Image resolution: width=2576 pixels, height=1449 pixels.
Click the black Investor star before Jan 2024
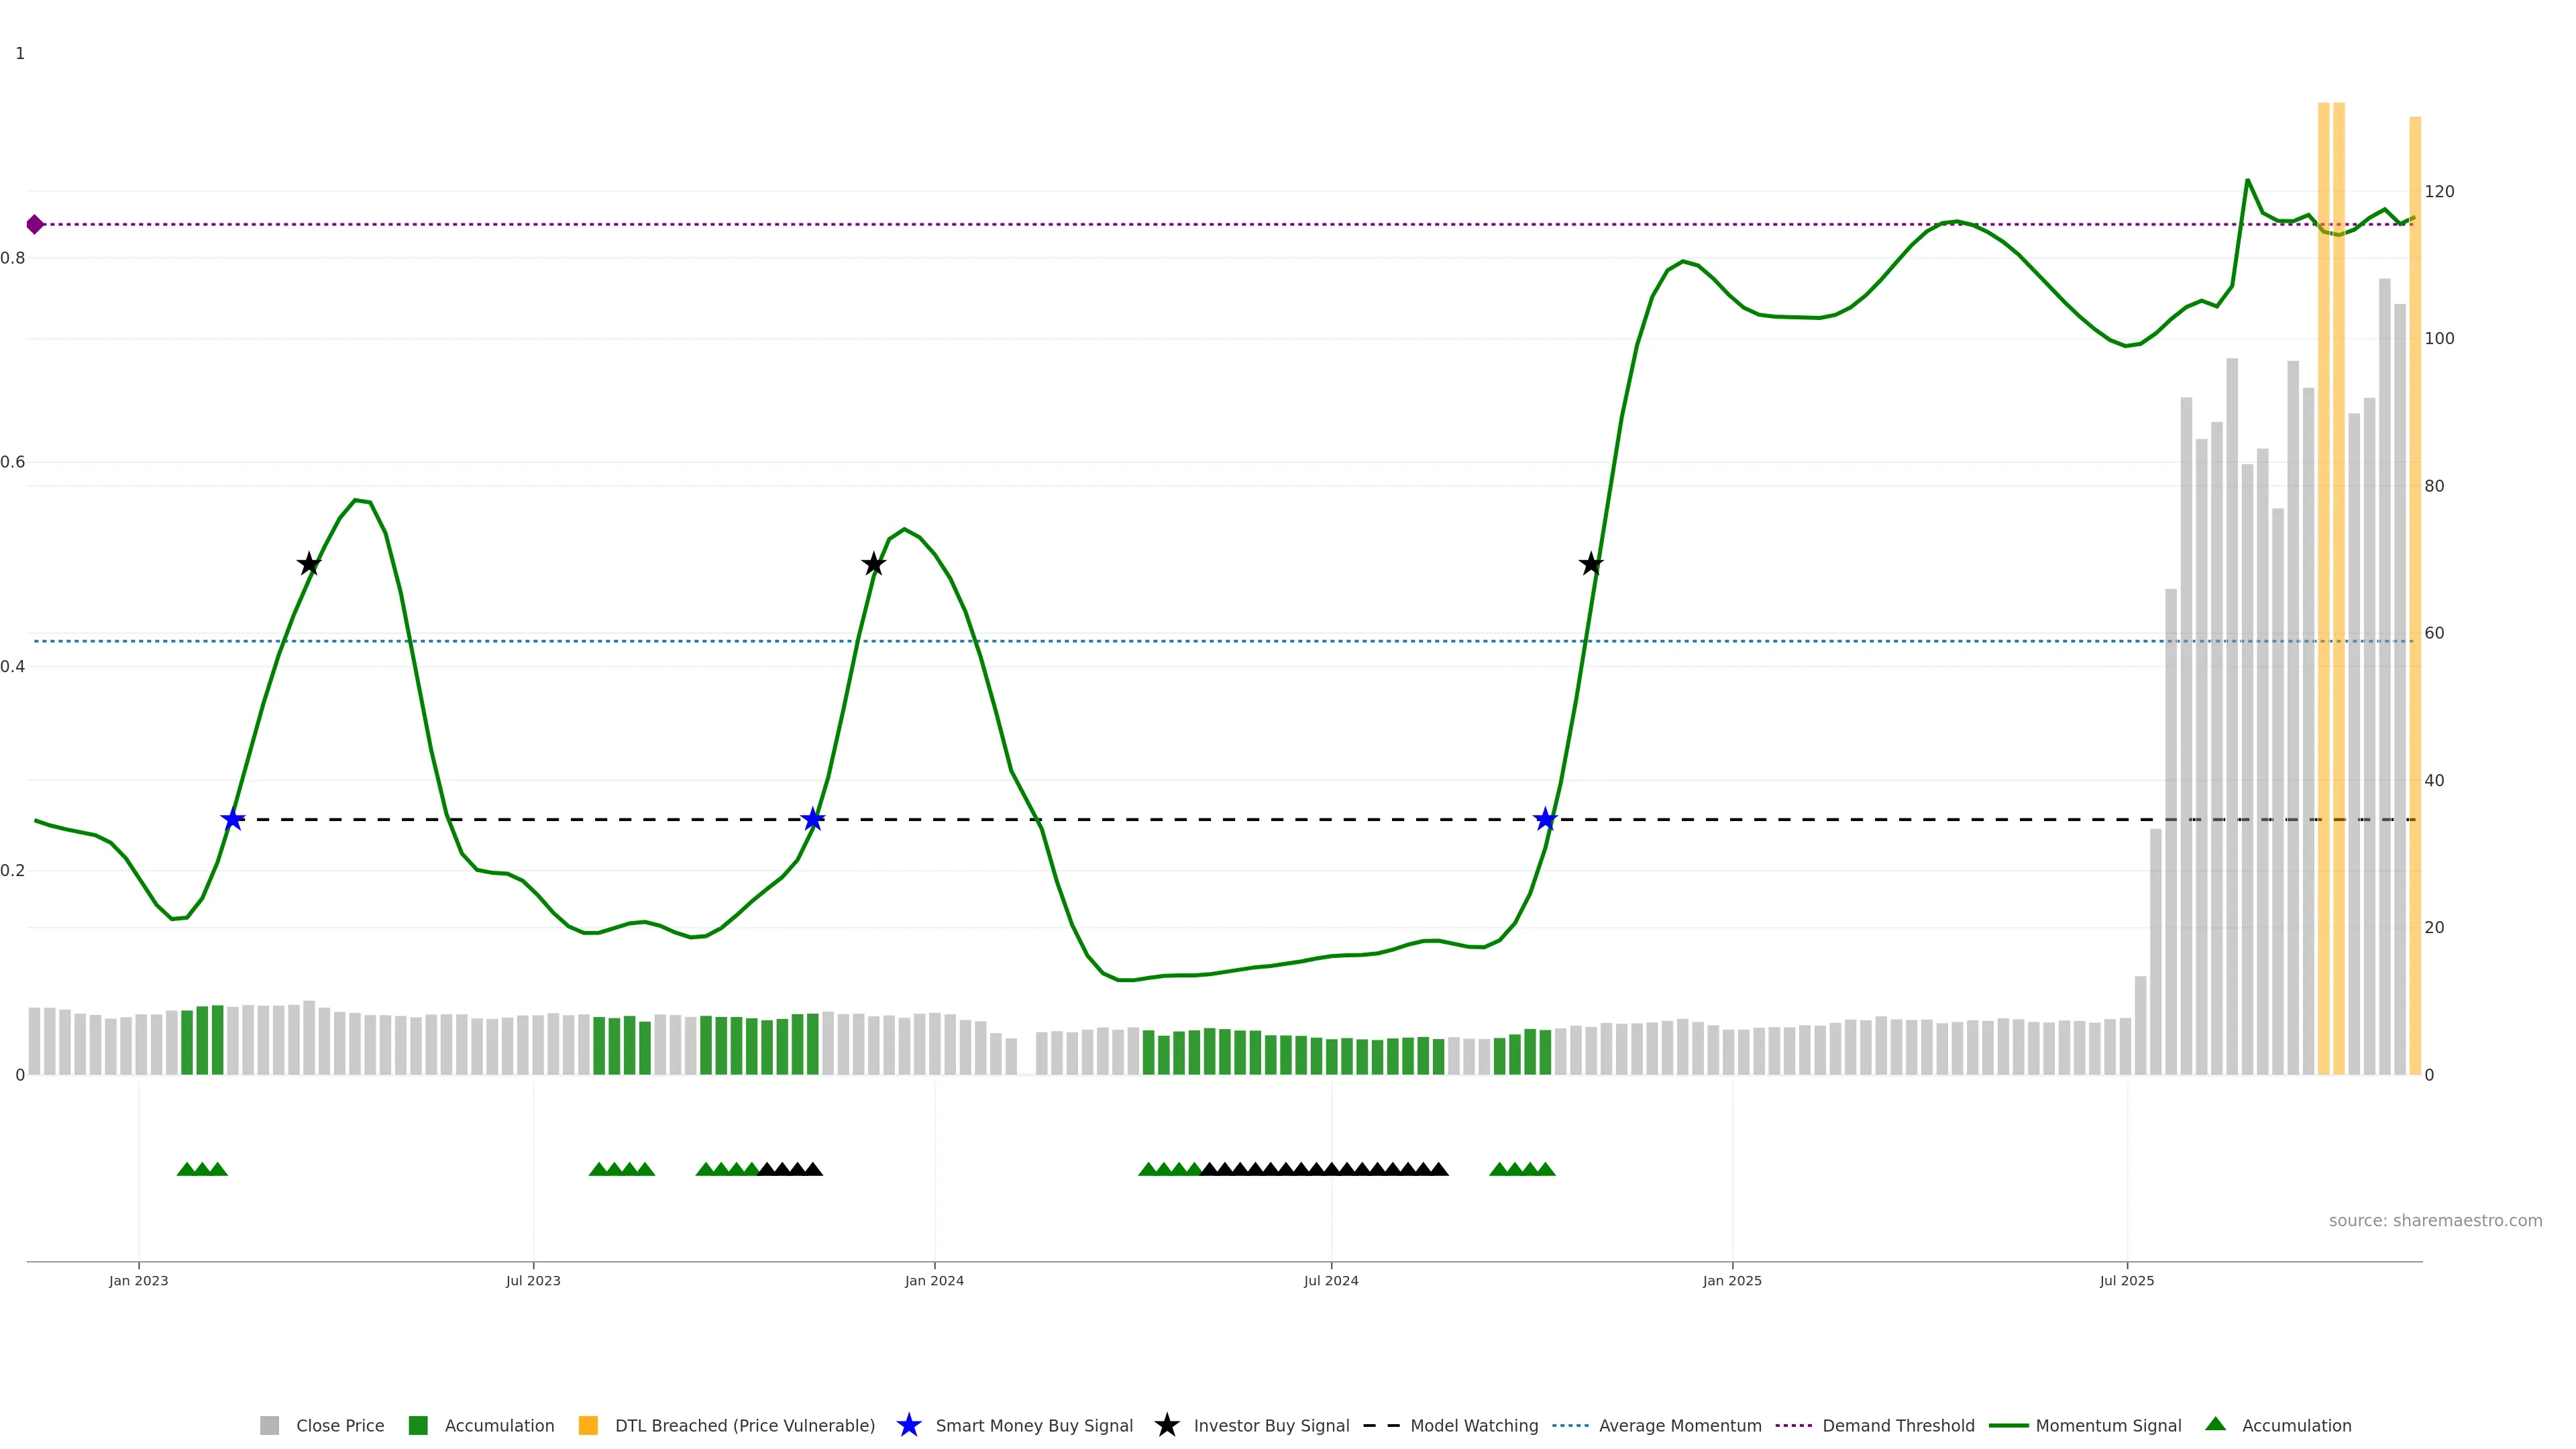click(x=873, y=564)
